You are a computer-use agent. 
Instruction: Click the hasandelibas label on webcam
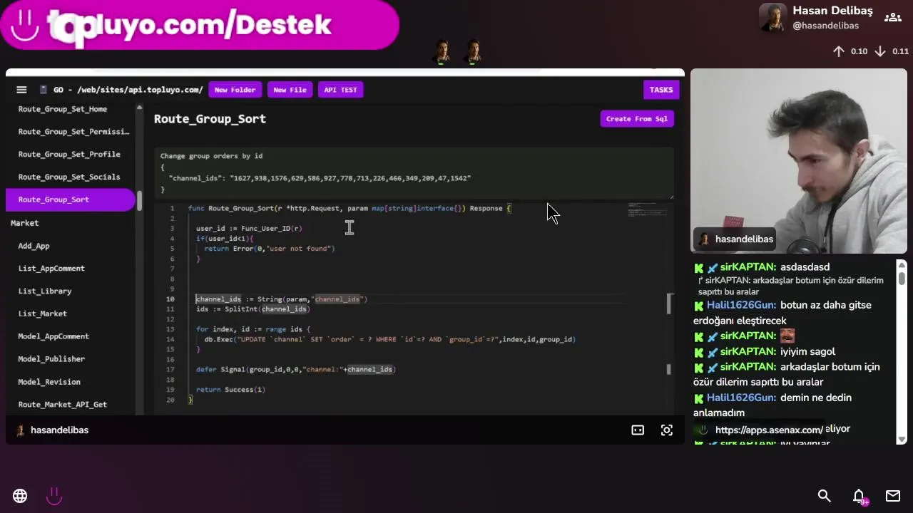(x=744, y=239)
